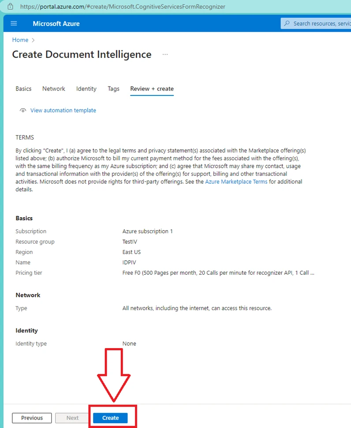Click the 'Region' field label
351x428 pixels.
[x=24, y=252]
